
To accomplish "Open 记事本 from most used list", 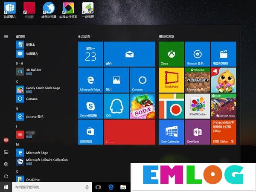I will [x=43, y=44].
